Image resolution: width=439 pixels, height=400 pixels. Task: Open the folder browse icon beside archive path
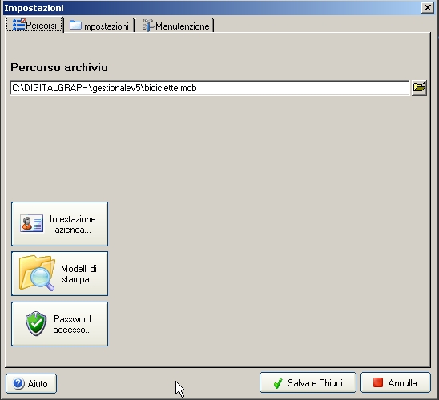(419, 88)
